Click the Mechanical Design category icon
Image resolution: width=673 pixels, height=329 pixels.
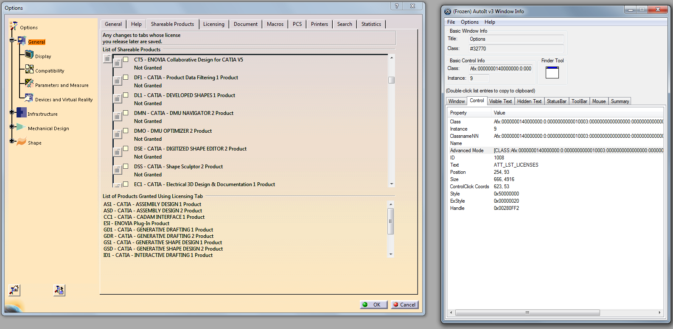click(x=22, y=127)
